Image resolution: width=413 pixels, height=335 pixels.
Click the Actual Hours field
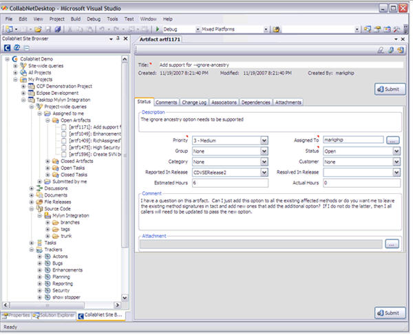361,183
